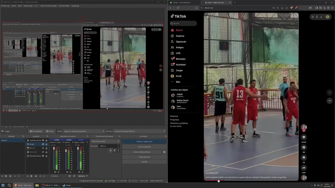Open comments on the TikTok video

click(x=304, y=147)
